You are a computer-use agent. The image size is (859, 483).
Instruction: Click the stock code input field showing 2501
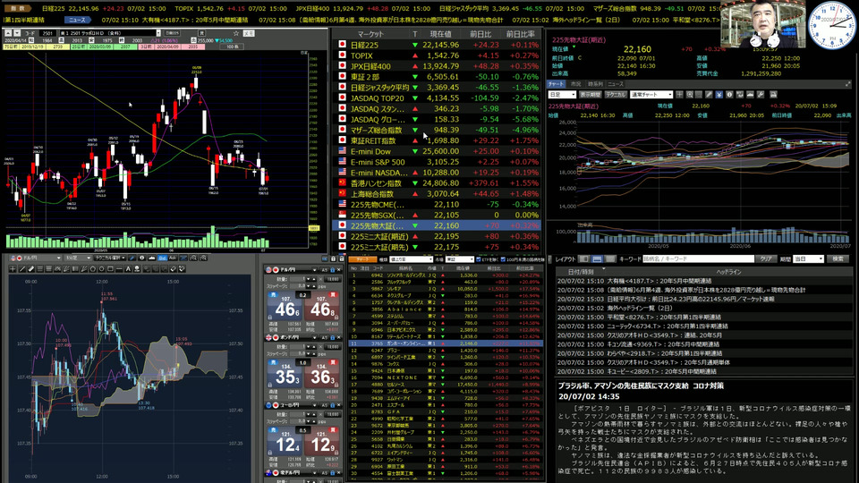(47, 33)
